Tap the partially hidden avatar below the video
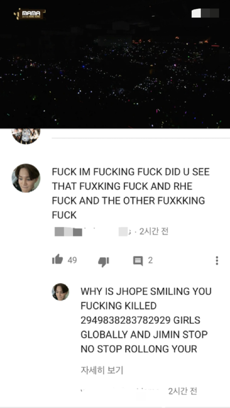 (26, 136)
